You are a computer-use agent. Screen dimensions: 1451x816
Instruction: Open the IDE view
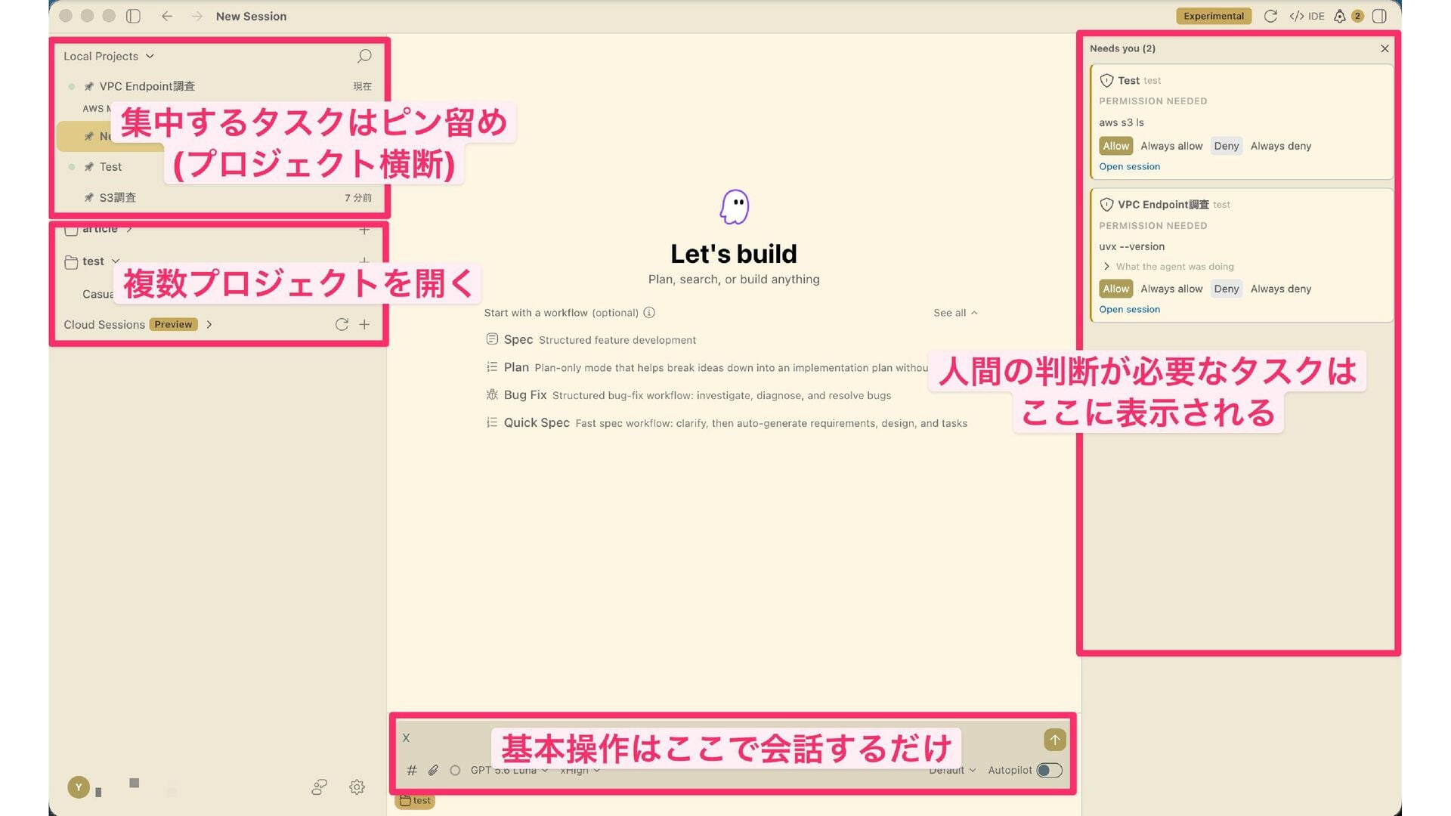tap(1307, 16)
